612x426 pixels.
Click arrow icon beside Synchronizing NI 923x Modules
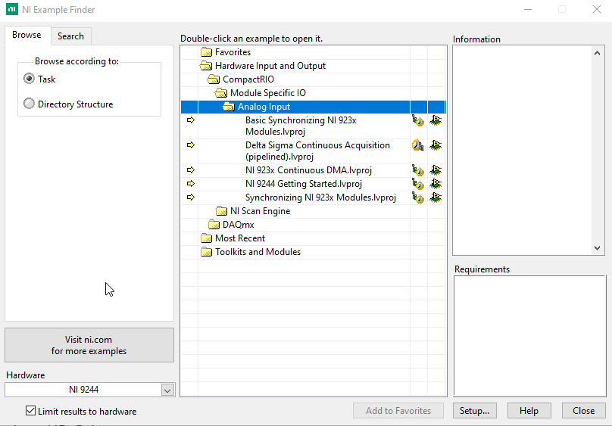[190, 197]
